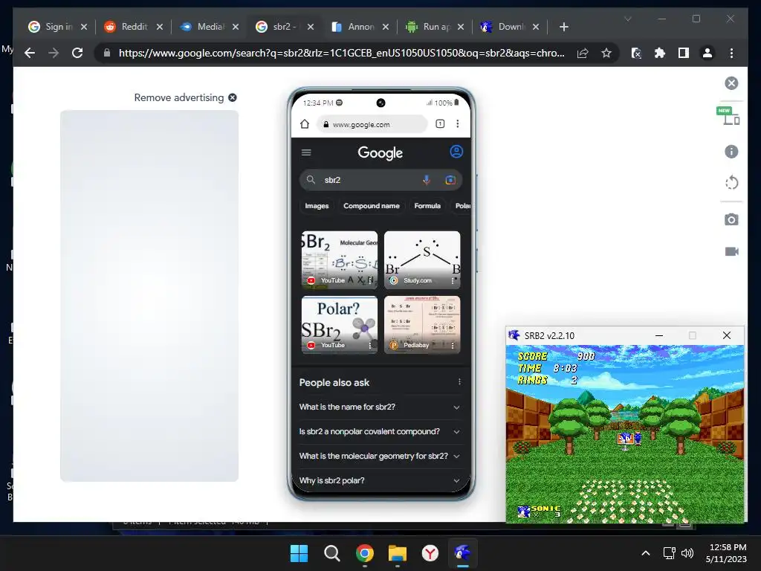Click the SRB2 Sonic taskbar icon

pos(462,553)
